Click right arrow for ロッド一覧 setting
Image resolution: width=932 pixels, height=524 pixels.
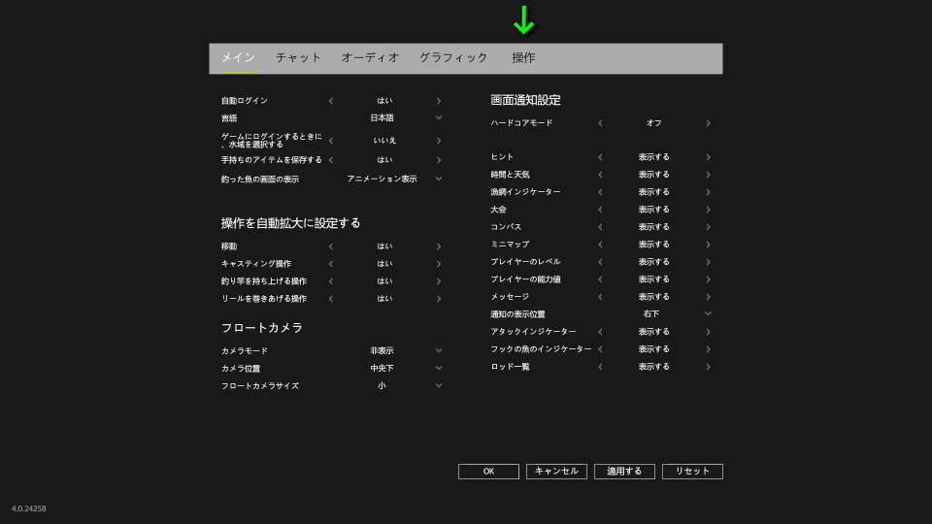[709, 367]
